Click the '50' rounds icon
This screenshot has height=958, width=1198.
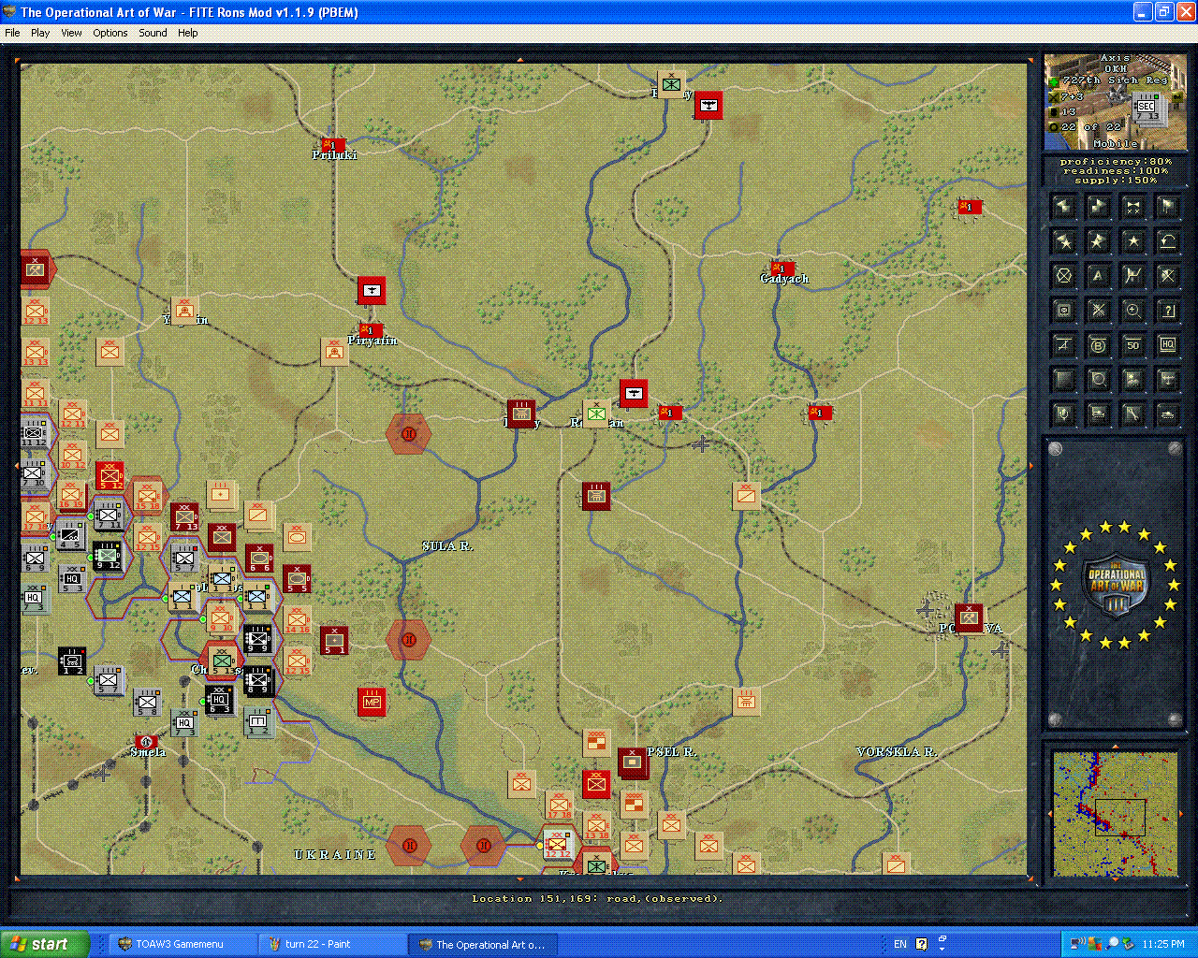1132,344
